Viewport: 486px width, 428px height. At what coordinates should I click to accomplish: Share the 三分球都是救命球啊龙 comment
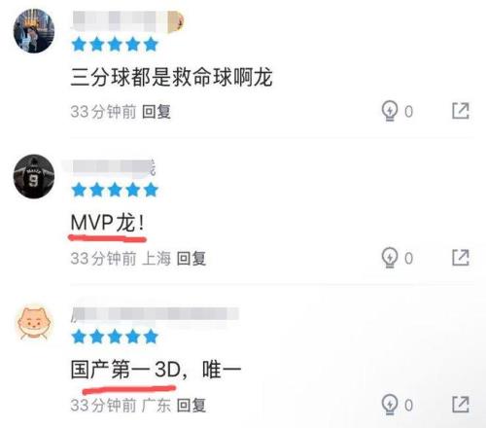(x=461, y=111)
